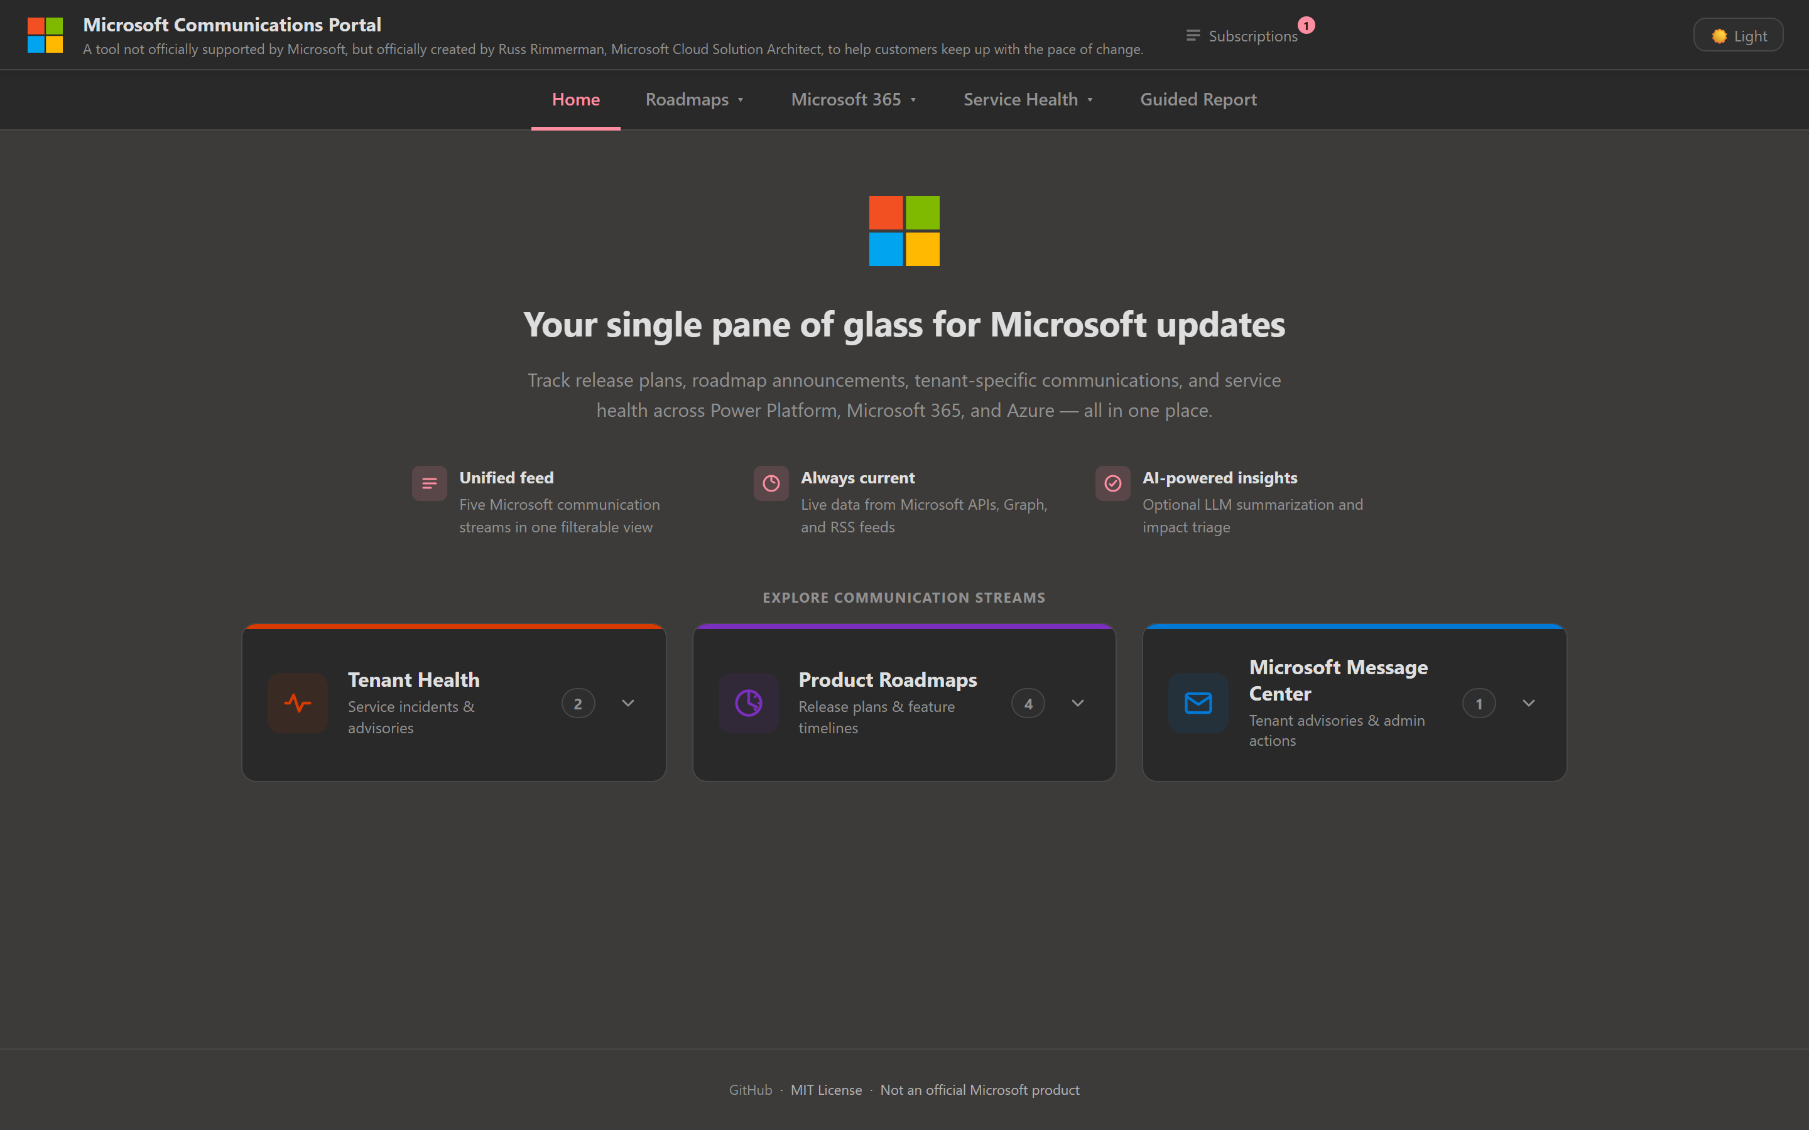Click the Microsoft logo in the header
1809x1130 pixels.
(45, 35)
